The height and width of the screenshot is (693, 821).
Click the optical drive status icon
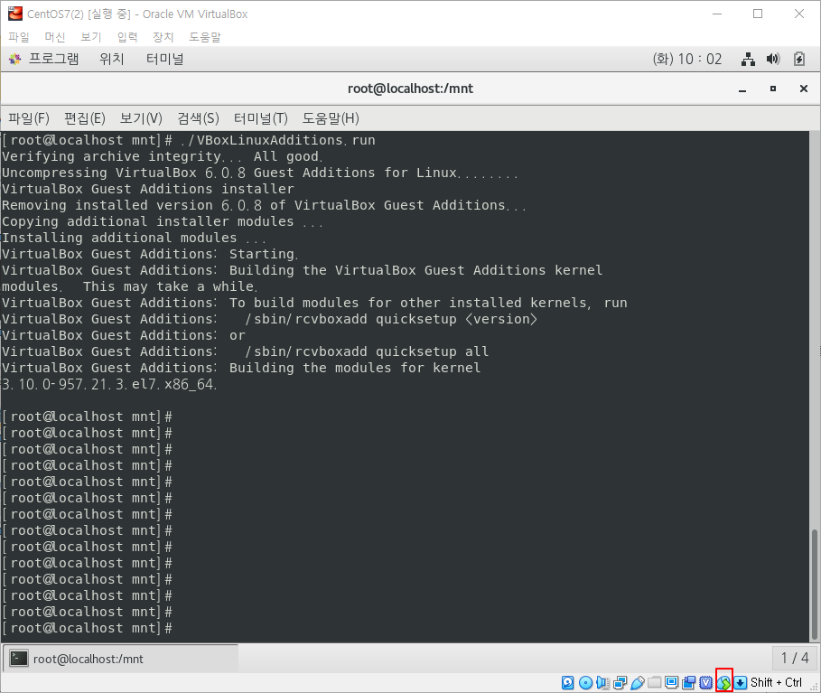point(585,682)
